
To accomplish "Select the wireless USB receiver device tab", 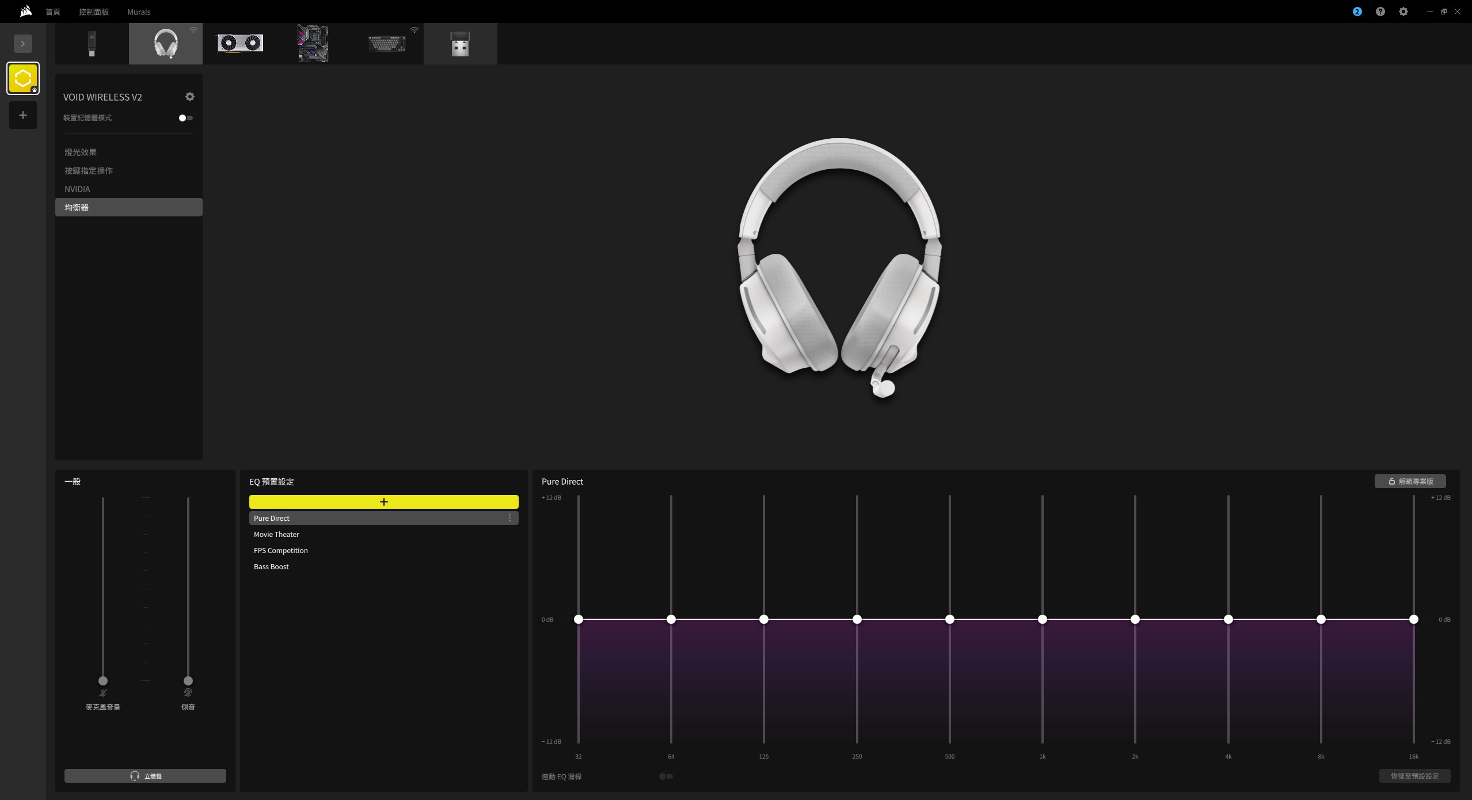I will (461, 44).
